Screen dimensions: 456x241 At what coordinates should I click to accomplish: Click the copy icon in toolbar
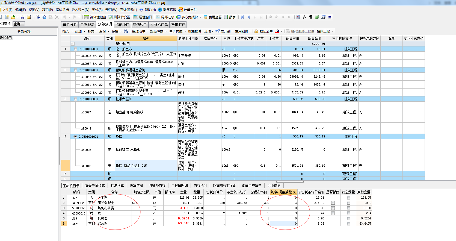tap(44, 17)
